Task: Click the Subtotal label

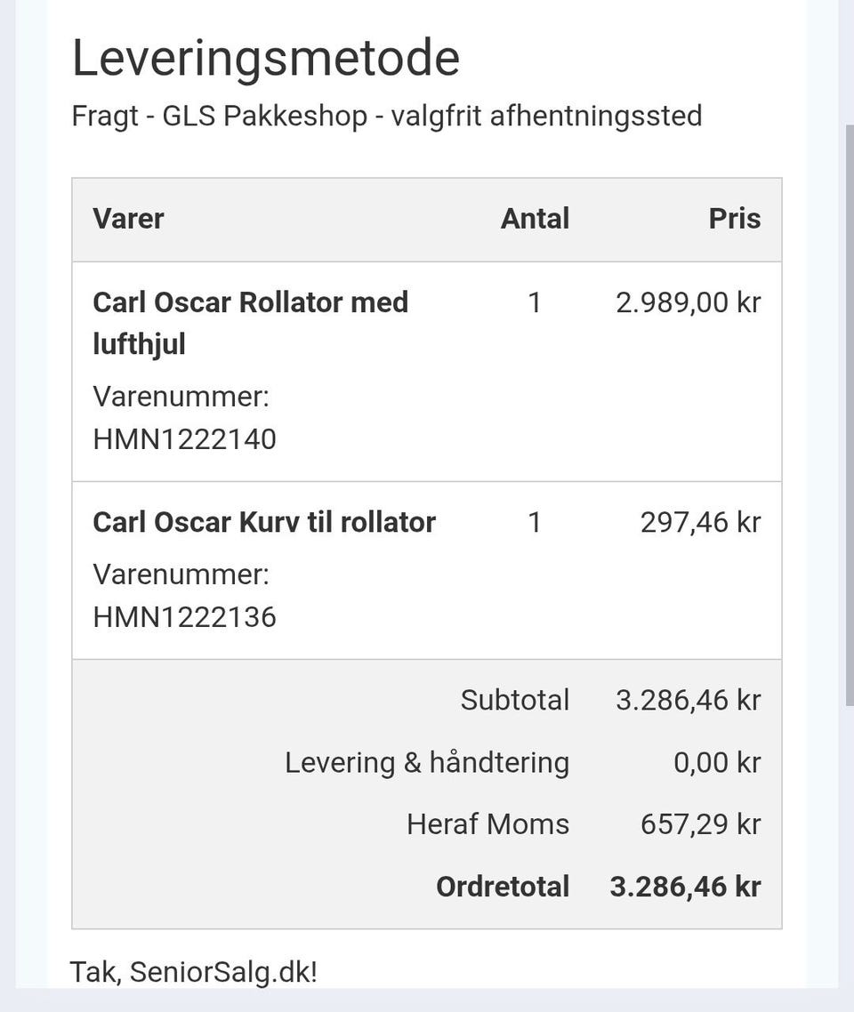Action: click(x=514, y=700)
